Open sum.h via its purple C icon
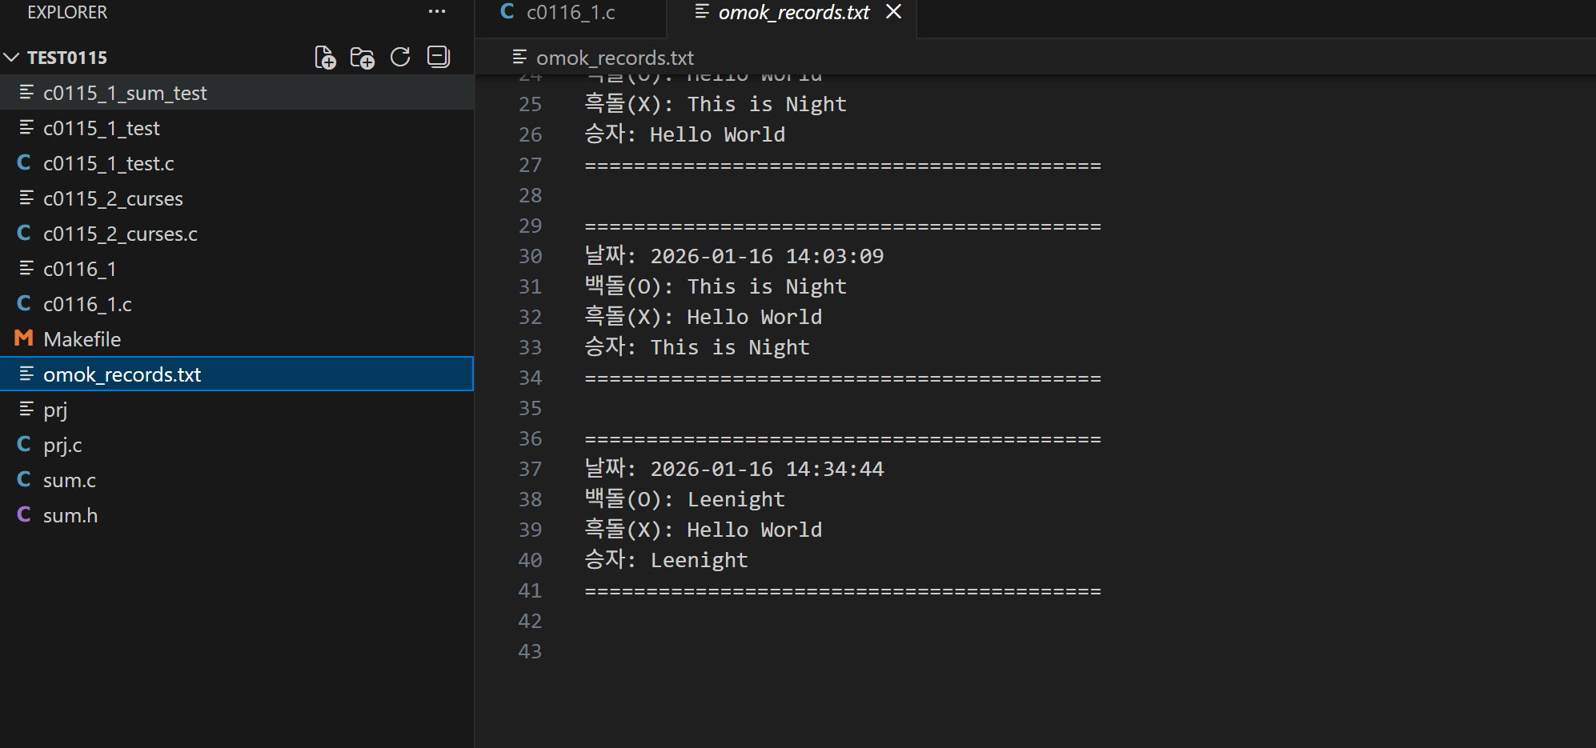1596x748 pixels. tap(24, 514)
